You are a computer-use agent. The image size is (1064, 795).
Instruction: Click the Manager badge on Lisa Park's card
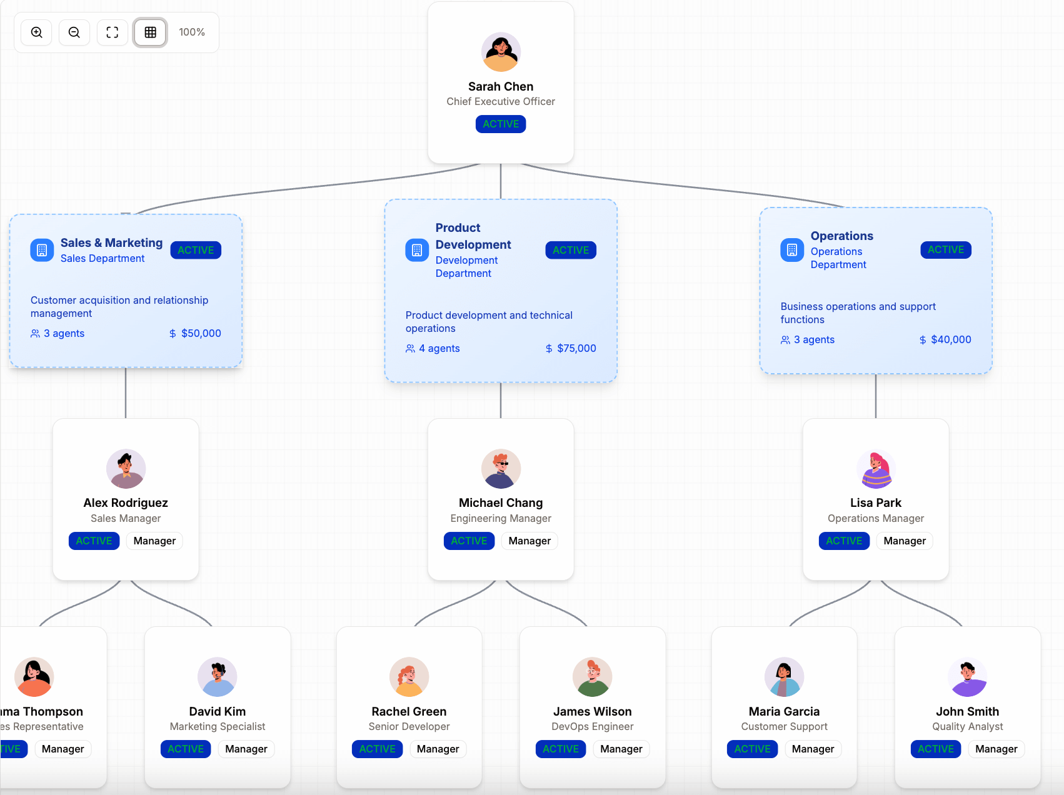[904, 541]
